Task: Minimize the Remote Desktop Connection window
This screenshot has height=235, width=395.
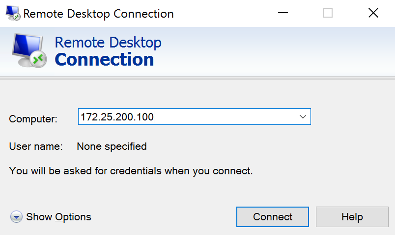Action: click(282, 13)
